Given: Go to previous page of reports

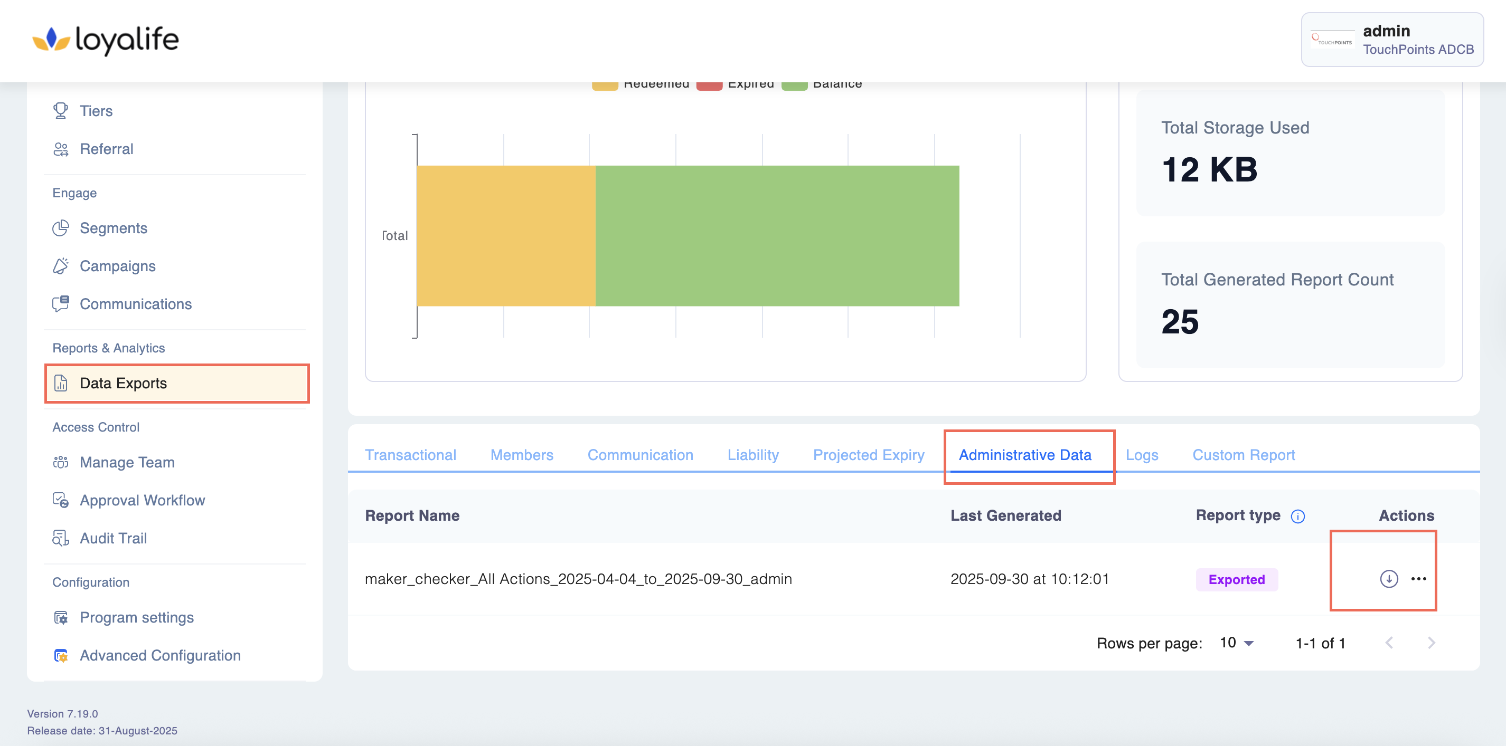Looking at the screenshot, I should pyautogui.click(x=1389, y=643).
